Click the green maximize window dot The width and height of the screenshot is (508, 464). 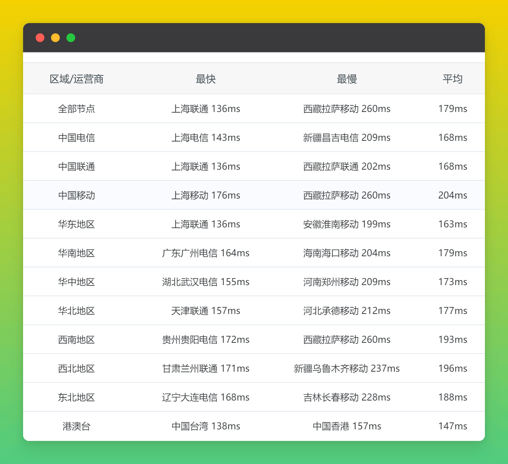[x=71, y=38]
